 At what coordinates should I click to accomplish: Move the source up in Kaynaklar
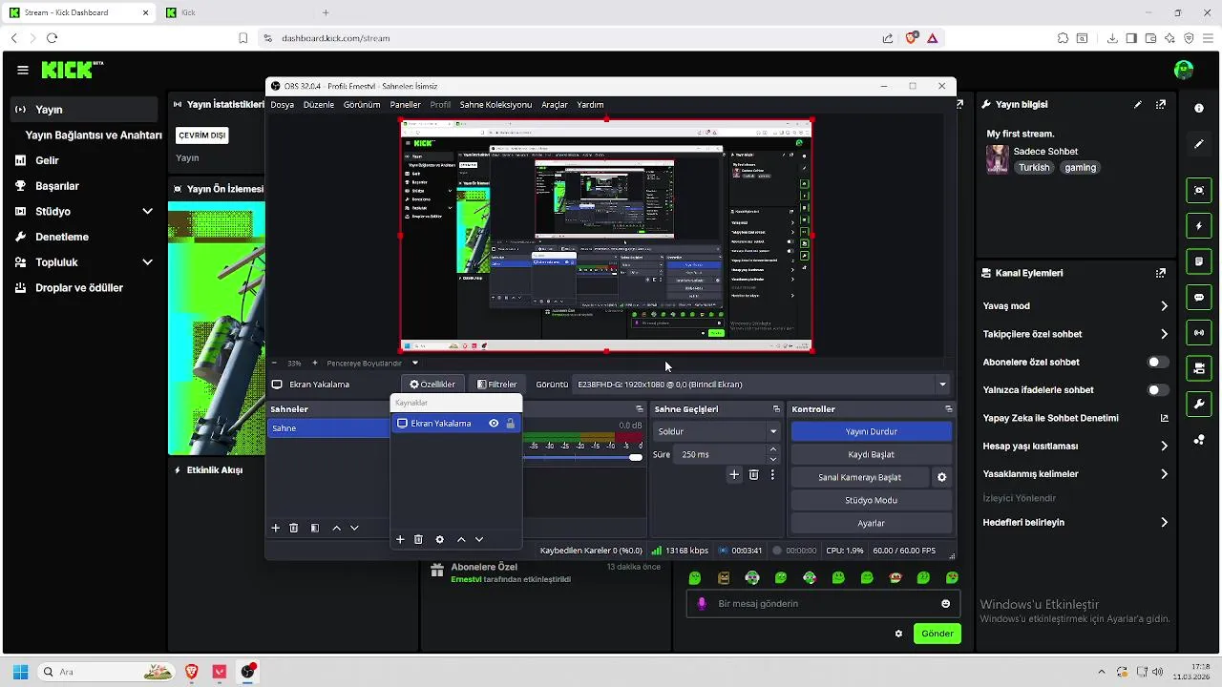coord(461,539)
